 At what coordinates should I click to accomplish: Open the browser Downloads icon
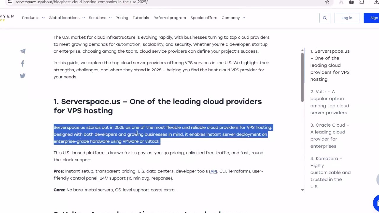(376, 2)
